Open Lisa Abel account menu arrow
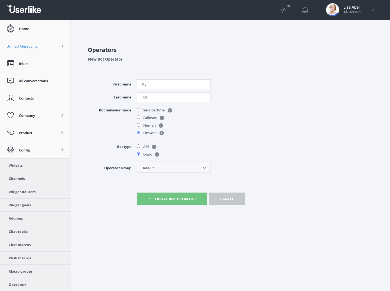This screenshot has height=291, width=390. click(x=373, y=10)
